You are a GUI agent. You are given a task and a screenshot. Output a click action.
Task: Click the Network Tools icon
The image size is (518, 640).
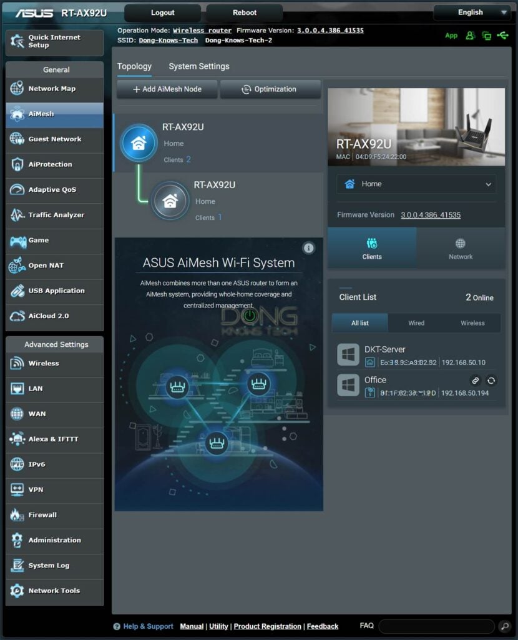(x=17, y=591)
